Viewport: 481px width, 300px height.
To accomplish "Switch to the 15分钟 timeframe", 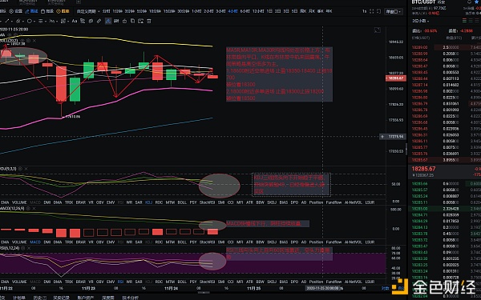I will coord(169,11).
